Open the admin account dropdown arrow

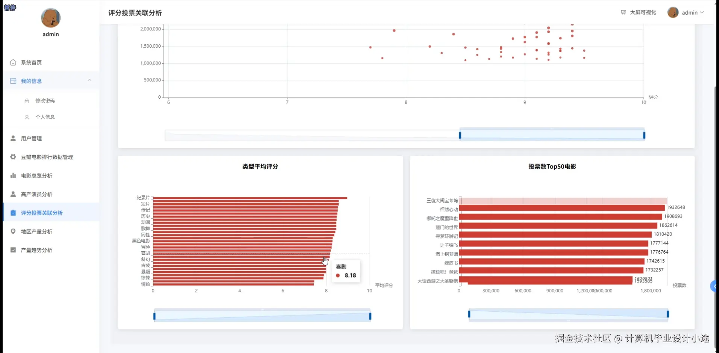[x=702, y=12]
